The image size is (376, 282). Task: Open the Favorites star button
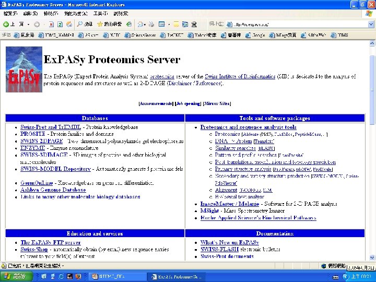(110, 24)
